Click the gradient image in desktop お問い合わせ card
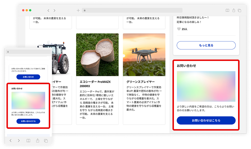Viewport: 251px width, 149px height. (206, 86)
